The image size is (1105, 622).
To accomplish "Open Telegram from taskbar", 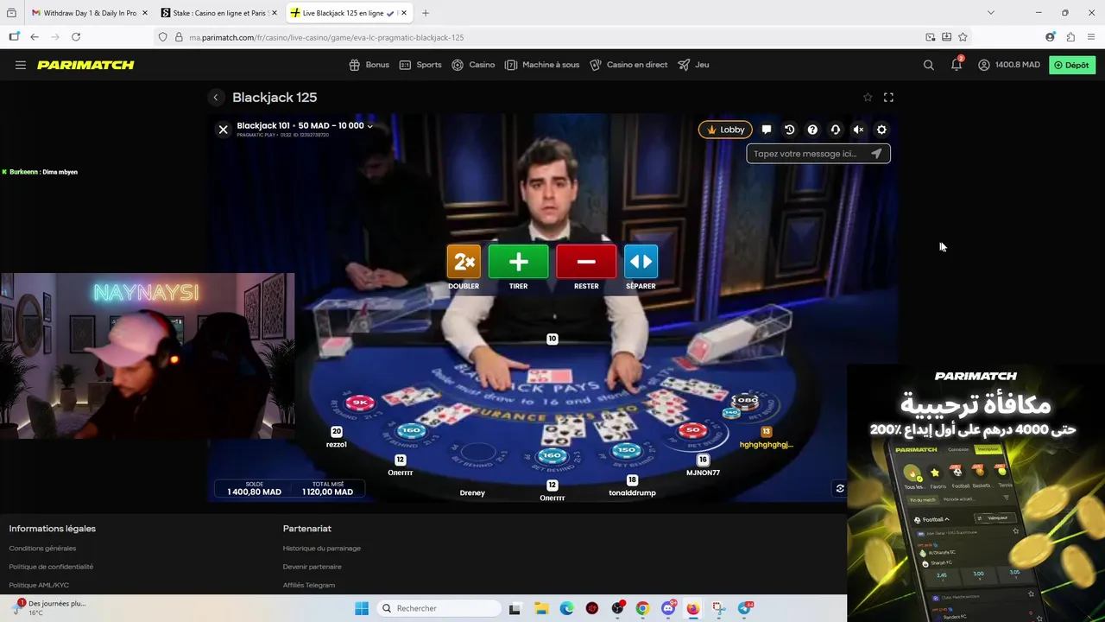I will coord(744,608).
